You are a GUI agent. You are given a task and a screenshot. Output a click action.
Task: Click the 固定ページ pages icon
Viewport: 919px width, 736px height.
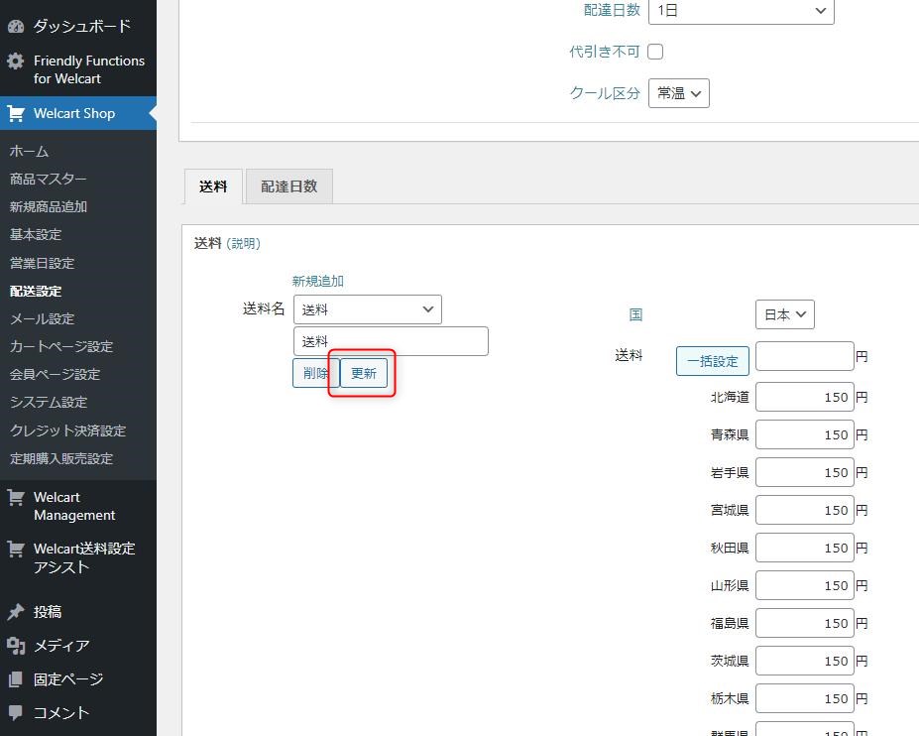[16, 679]
